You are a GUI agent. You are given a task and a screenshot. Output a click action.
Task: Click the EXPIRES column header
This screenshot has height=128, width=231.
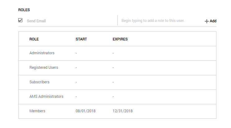pos(120,39)
